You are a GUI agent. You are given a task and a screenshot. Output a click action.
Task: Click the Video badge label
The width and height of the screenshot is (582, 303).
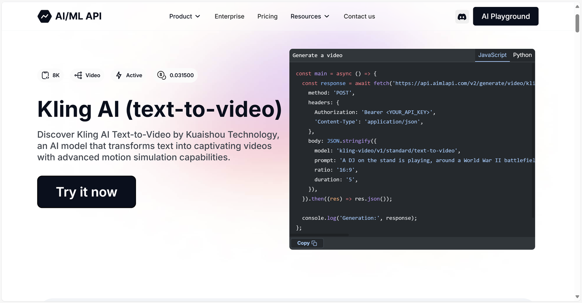click(x=93, y=75)
